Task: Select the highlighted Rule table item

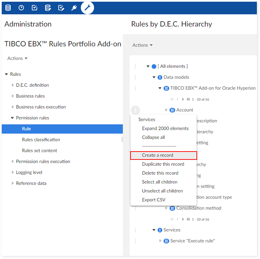Action: coord(62,129)
